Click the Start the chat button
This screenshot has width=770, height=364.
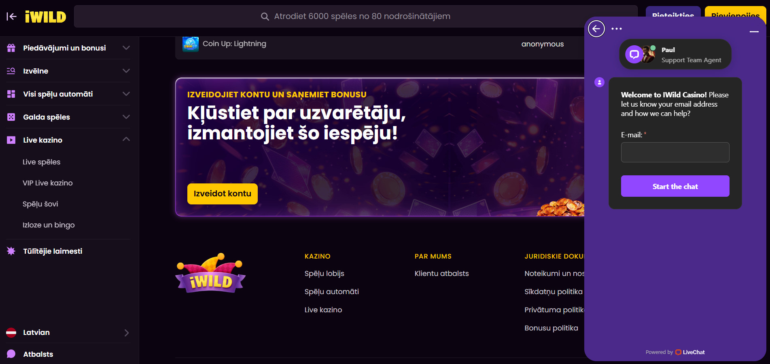coord(675,186)
